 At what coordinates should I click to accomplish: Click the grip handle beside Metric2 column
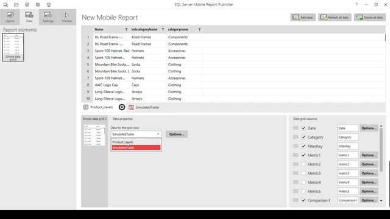tap(296, 164)
